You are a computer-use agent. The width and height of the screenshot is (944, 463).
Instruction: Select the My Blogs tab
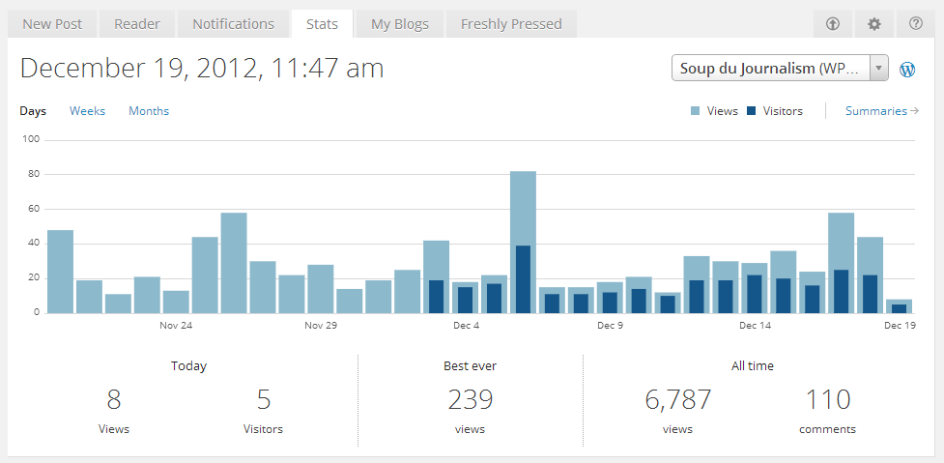[400, 24]
